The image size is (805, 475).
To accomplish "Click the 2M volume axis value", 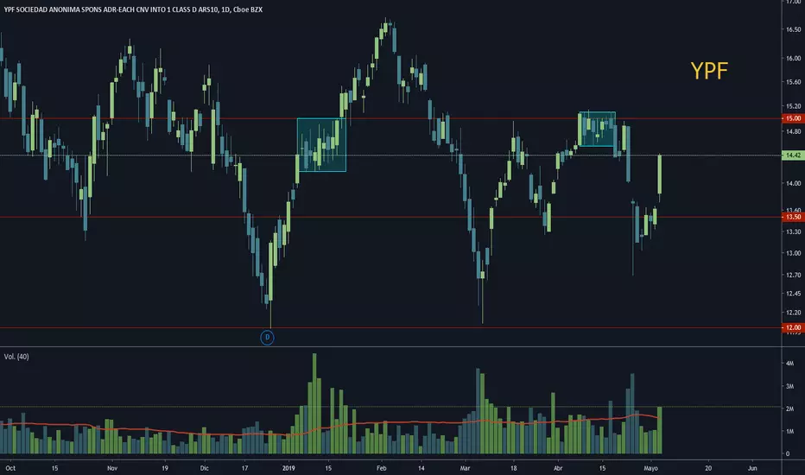I will (789, 408).
